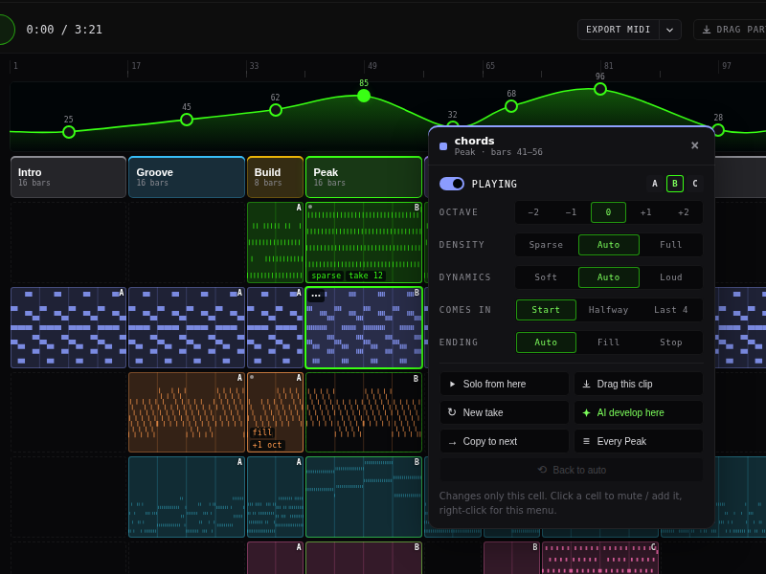Choose Sparse density
The width and height of the screenshot is (766, 574).
546,245
